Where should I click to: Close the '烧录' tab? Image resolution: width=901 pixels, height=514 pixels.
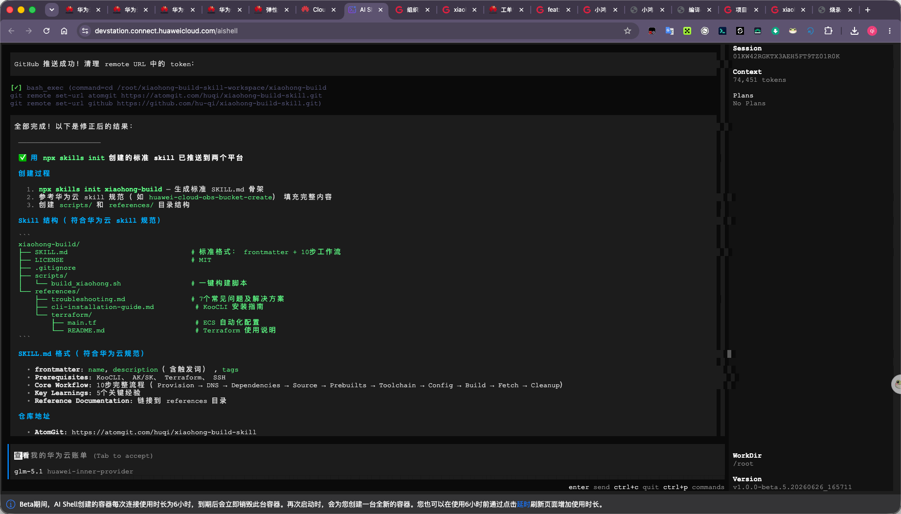850,10
